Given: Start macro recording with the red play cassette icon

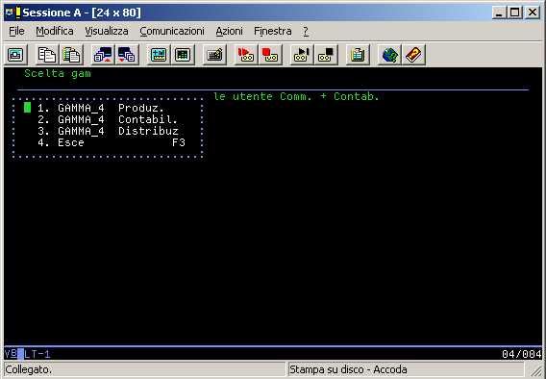Looking at the screenshot, I should click(246, 55).
